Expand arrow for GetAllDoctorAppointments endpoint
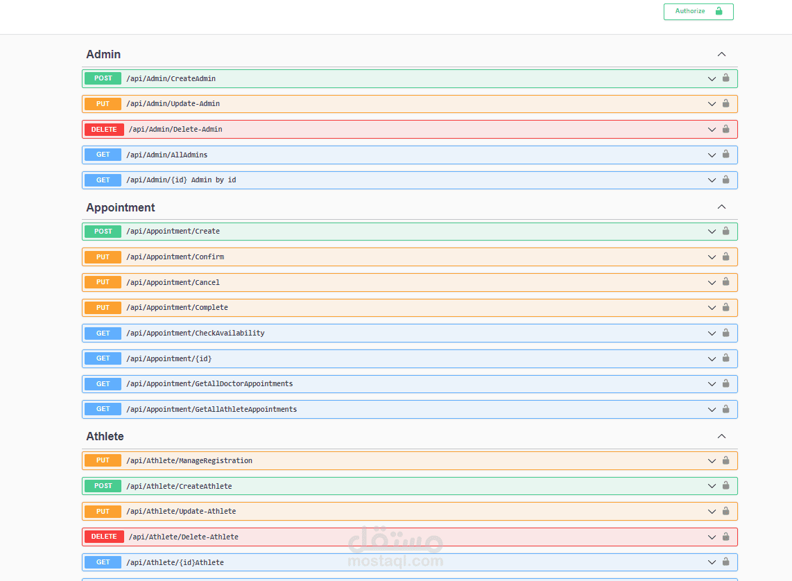Viewport: 792px width, 581px height. point(712,384)
